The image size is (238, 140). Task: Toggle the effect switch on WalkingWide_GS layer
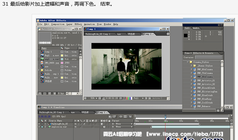pyautogui.click(x=84, y=124)
